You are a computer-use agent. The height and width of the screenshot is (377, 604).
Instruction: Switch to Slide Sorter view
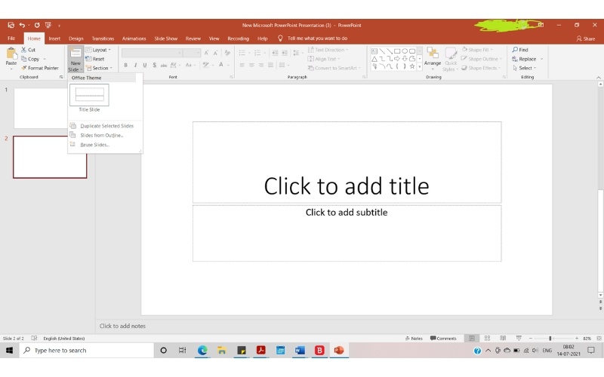coord(487,338)
